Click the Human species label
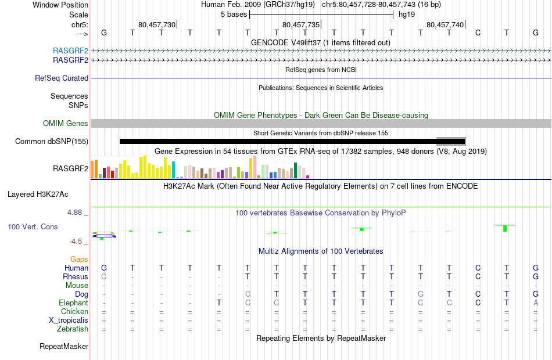This screenshot has width=552, height=360. tap(76, 268)
